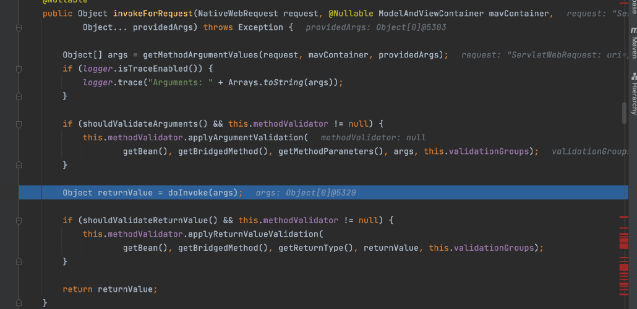The width and height of the screenshot is (637, 309).
Task: Click the Arrays.toString call in logger.trace
Action: coord(265,82)
